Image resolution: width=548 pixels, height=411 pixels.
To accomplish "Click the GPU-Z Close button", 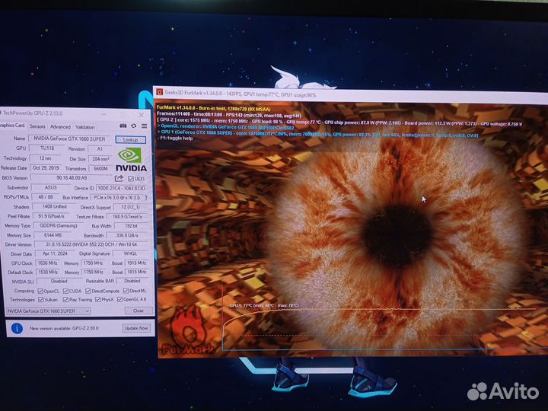I will (x=139, y=311).
